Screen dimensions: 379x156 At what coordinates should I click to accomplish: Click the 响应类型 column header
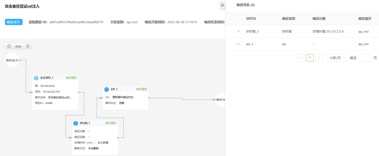click(x=289, y=18)
